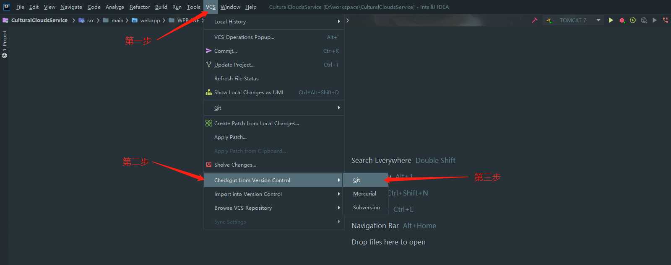Expand Checkout from Version Control submenu
Screen dimensions: 671x265
tap(274, 180)
